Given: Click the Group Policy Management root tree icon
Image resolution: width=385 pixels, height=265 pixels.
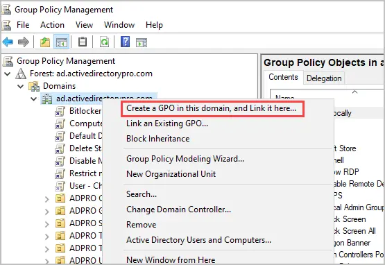Looking at the screenshot, I should [x=8, y=61].
